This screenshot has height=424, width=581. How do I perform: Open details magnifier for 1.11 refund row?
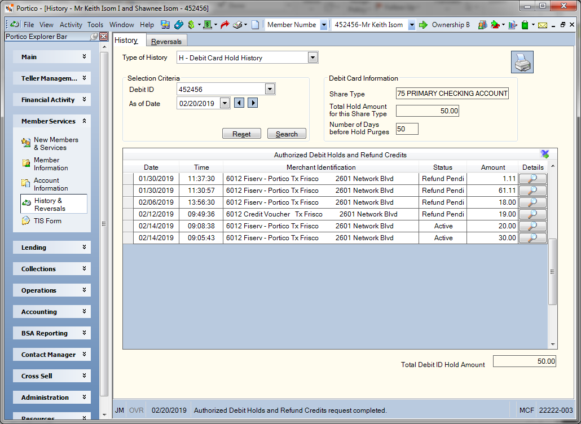(x=532, y=179)
